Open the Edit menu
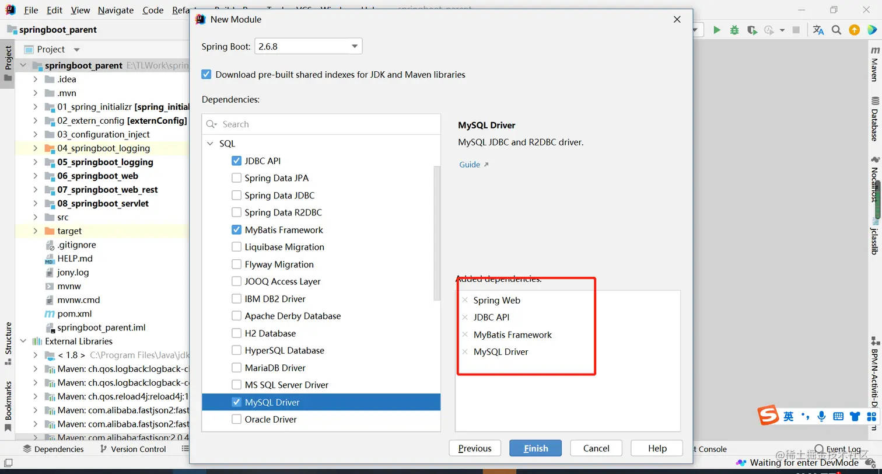This screenshot has width=882, height=474. (54, 10)
